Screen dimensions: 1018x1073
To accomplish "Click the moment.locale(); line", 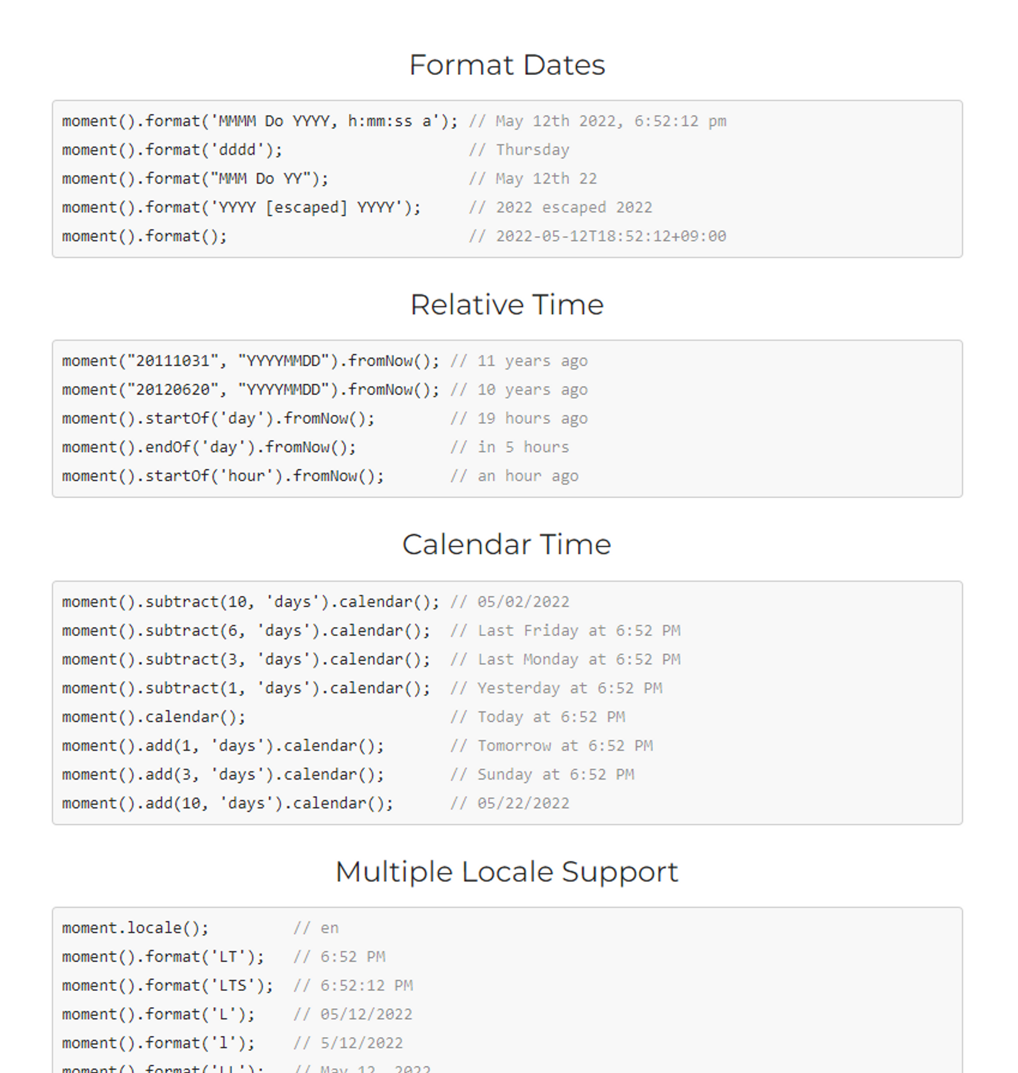I will pyautogui.click(x=135, y=928).
